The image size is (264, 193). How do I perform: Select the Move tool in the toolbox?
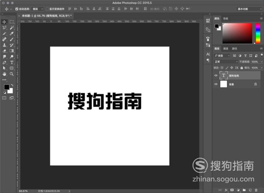pyautogui.click(x=4, y=22)
